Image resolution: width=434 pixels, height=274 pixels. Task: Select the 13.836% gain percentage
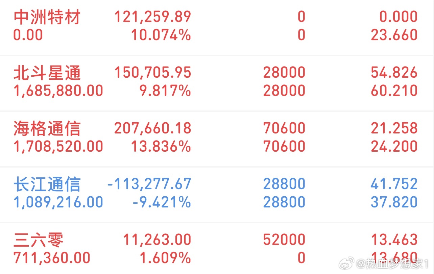161,146
